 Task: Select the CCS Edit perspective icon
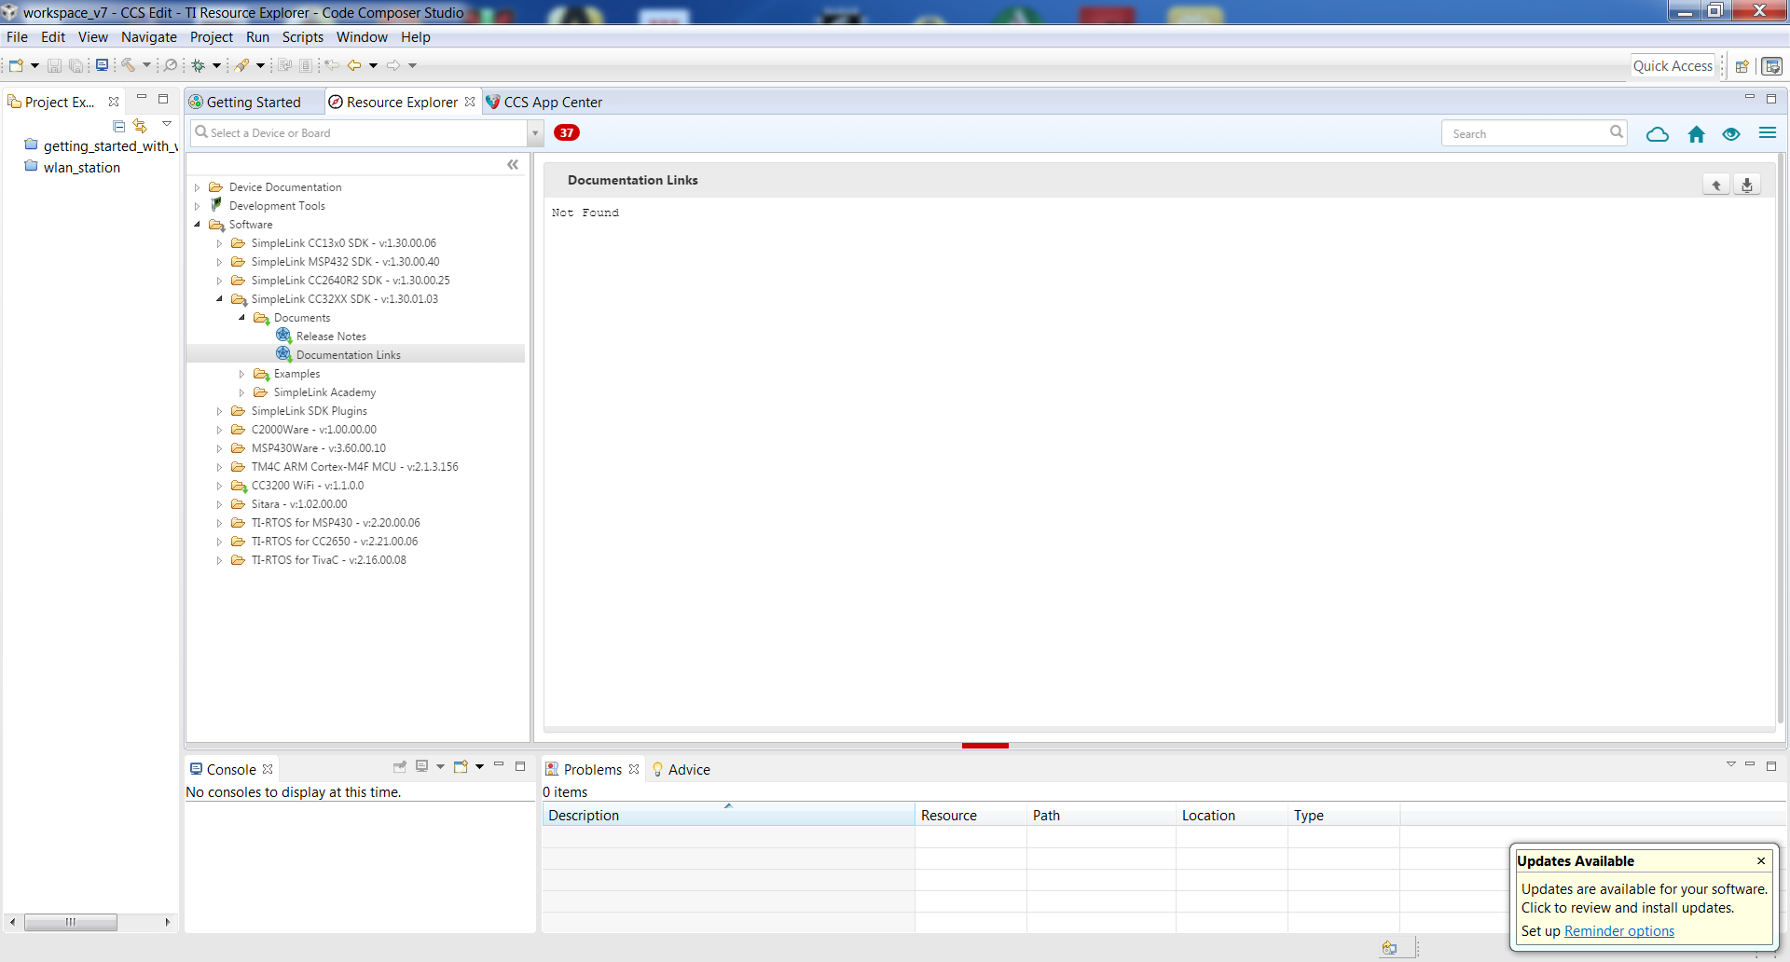[1772, 66]
